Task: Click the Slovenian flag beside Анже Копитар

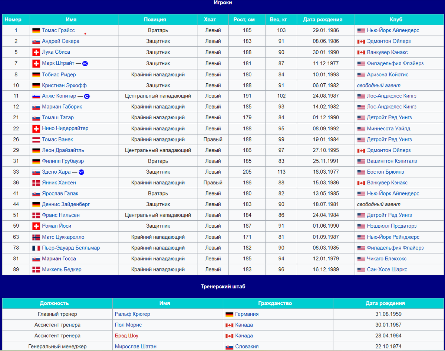Action: coord(36,96)
